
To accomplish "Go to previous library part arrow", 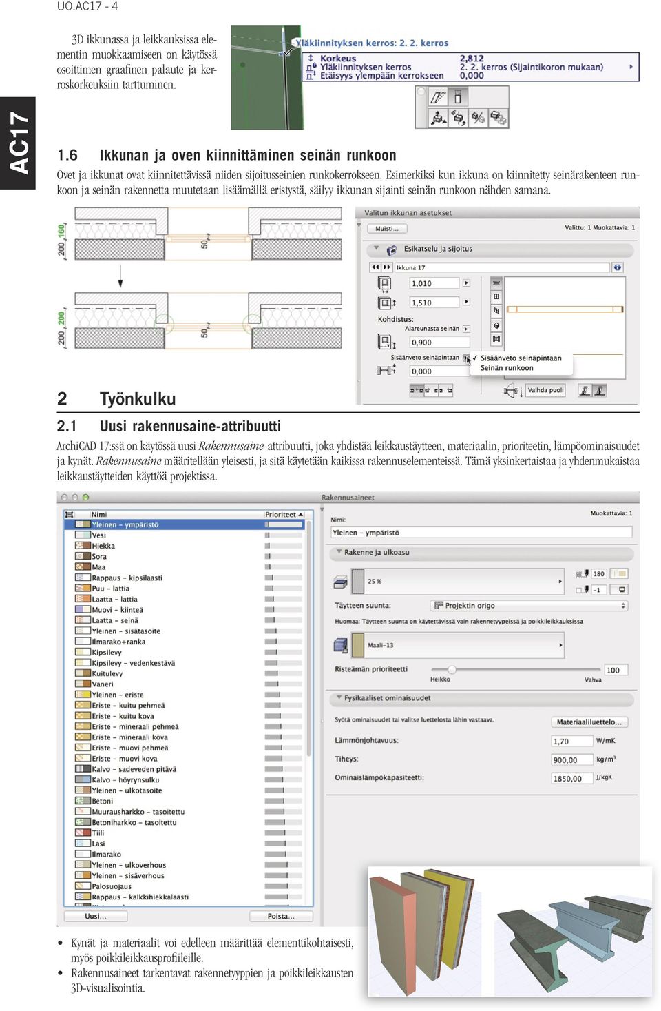I will pyautogui.click(x=375, y=267).
